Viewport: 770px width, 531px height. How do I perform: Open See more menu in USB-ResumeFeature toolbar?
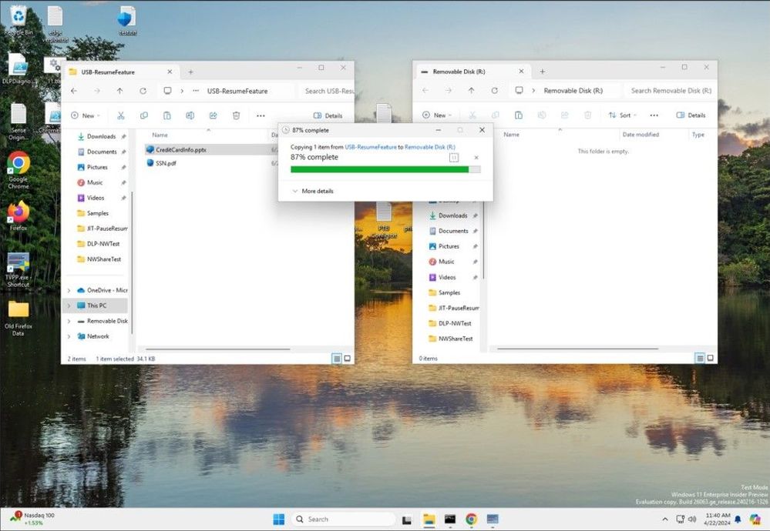261,115
